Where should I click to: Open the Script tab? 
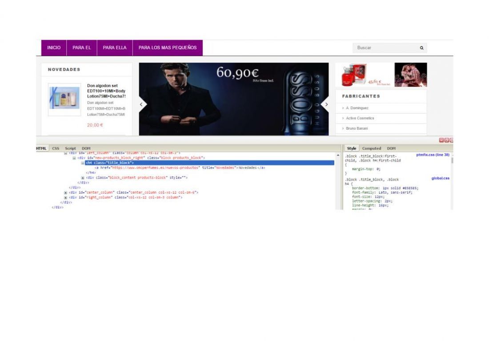point(70,148)
